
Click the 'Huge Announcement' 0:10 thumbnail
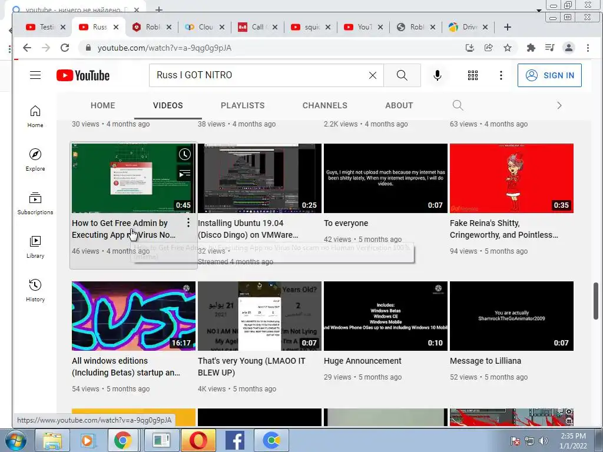pos(385,316)
